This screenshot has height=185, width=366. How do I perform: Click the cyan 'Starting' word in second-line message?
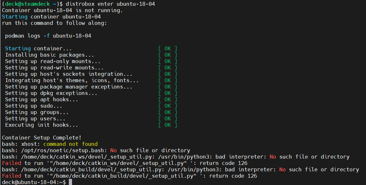(14, 17)
